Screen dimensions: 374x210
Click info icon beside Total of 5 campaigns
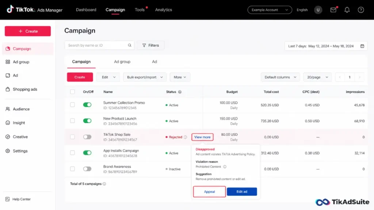(x=104, y=184)
